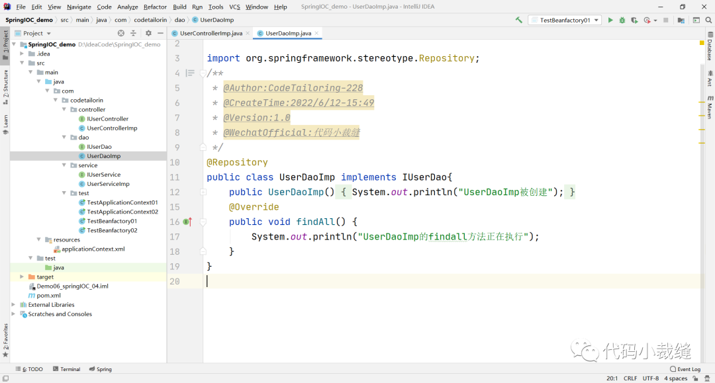Click the green Run button
The image size is (715, 383).
610,21
